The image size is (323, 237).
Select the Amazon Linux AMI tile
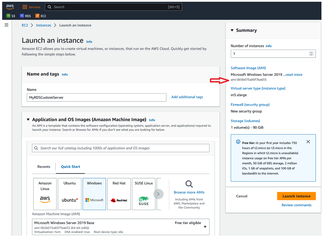[x=45, y=194]
